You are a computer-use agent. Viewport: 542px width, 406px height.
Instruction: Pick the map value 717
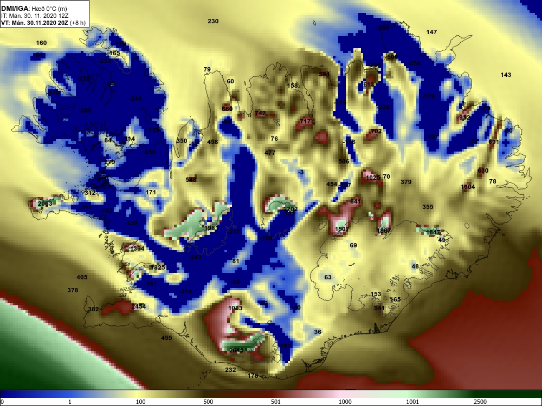pos(305,121)
